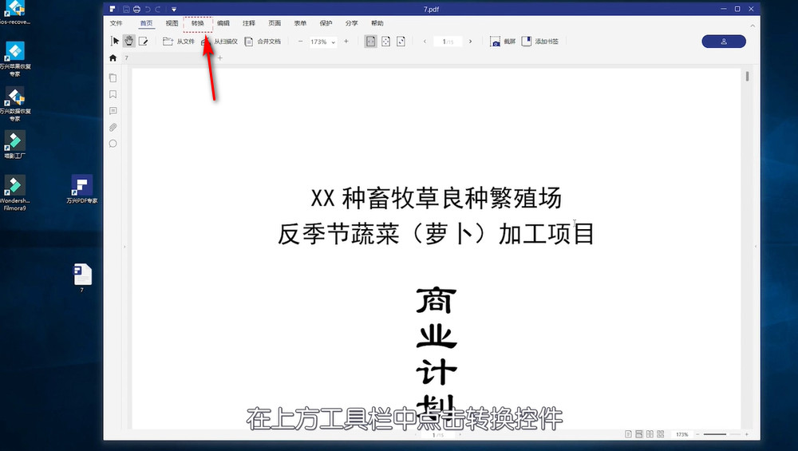Open the page thumbnails side panel
Screen dimensions: 798x451
pyautogui.click(x=113, y=78)
